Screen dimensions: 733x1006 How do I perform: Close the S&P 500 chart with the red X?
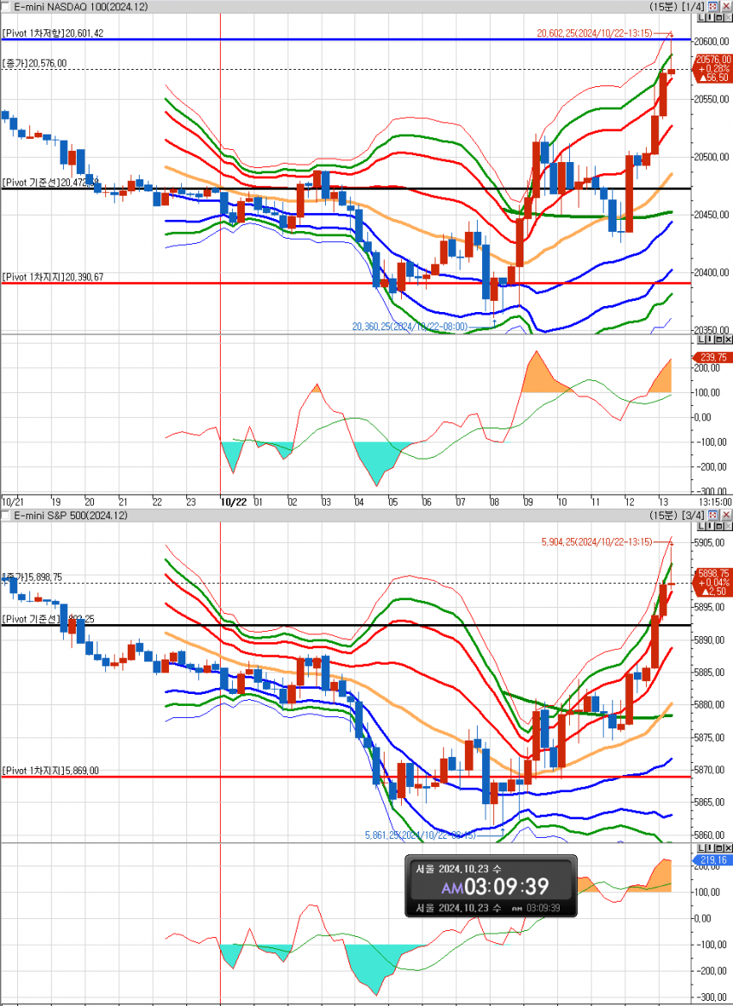[726, 515]
